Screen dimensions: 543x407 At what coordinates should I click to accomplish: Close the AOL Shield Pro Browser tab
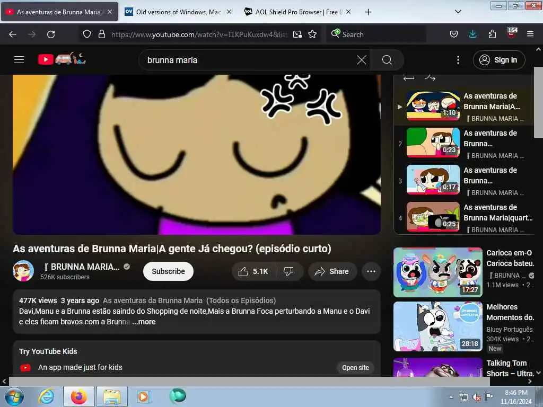pyautogui.click(x=348, y=12)
